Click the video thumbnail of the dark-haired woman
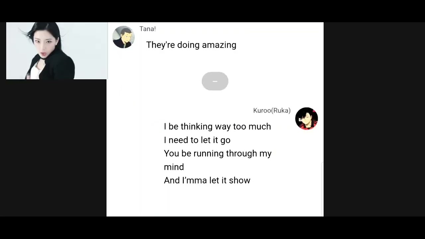Image resolution: width=425 pixels, height=239 pixels. click(x=57, y=51)
